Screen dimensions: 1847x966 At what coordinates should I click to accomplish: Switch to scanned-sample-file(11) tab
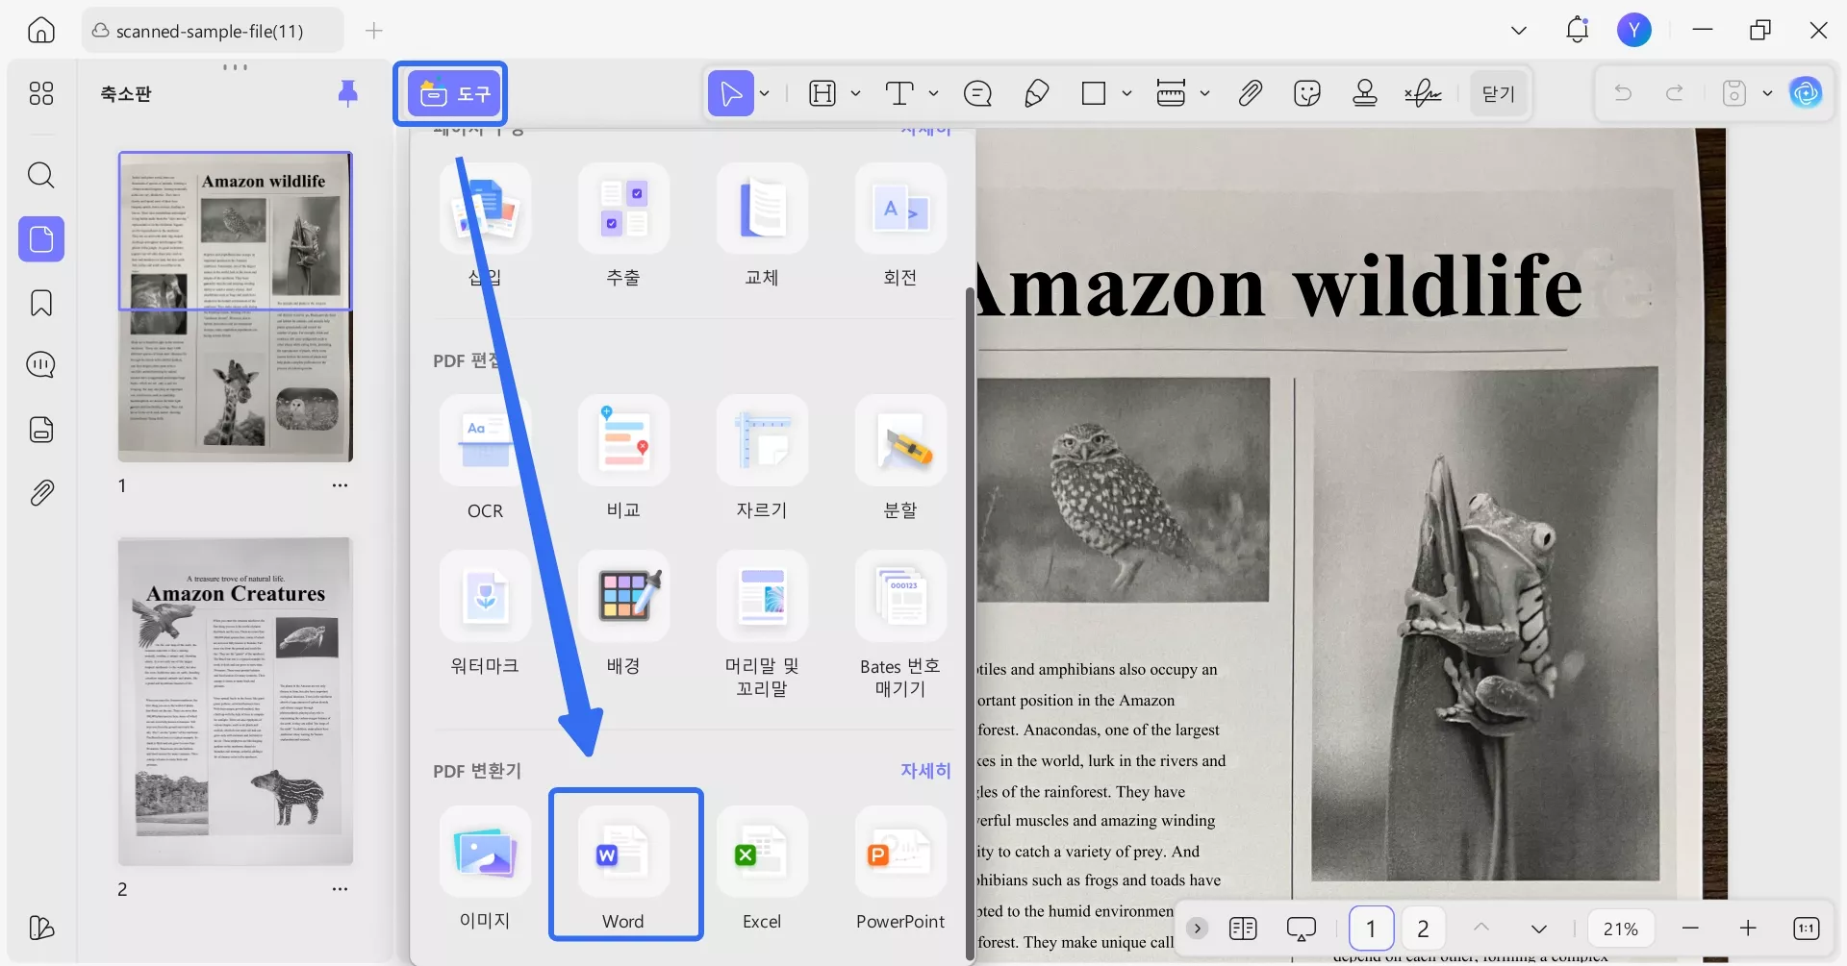(213, 31)
